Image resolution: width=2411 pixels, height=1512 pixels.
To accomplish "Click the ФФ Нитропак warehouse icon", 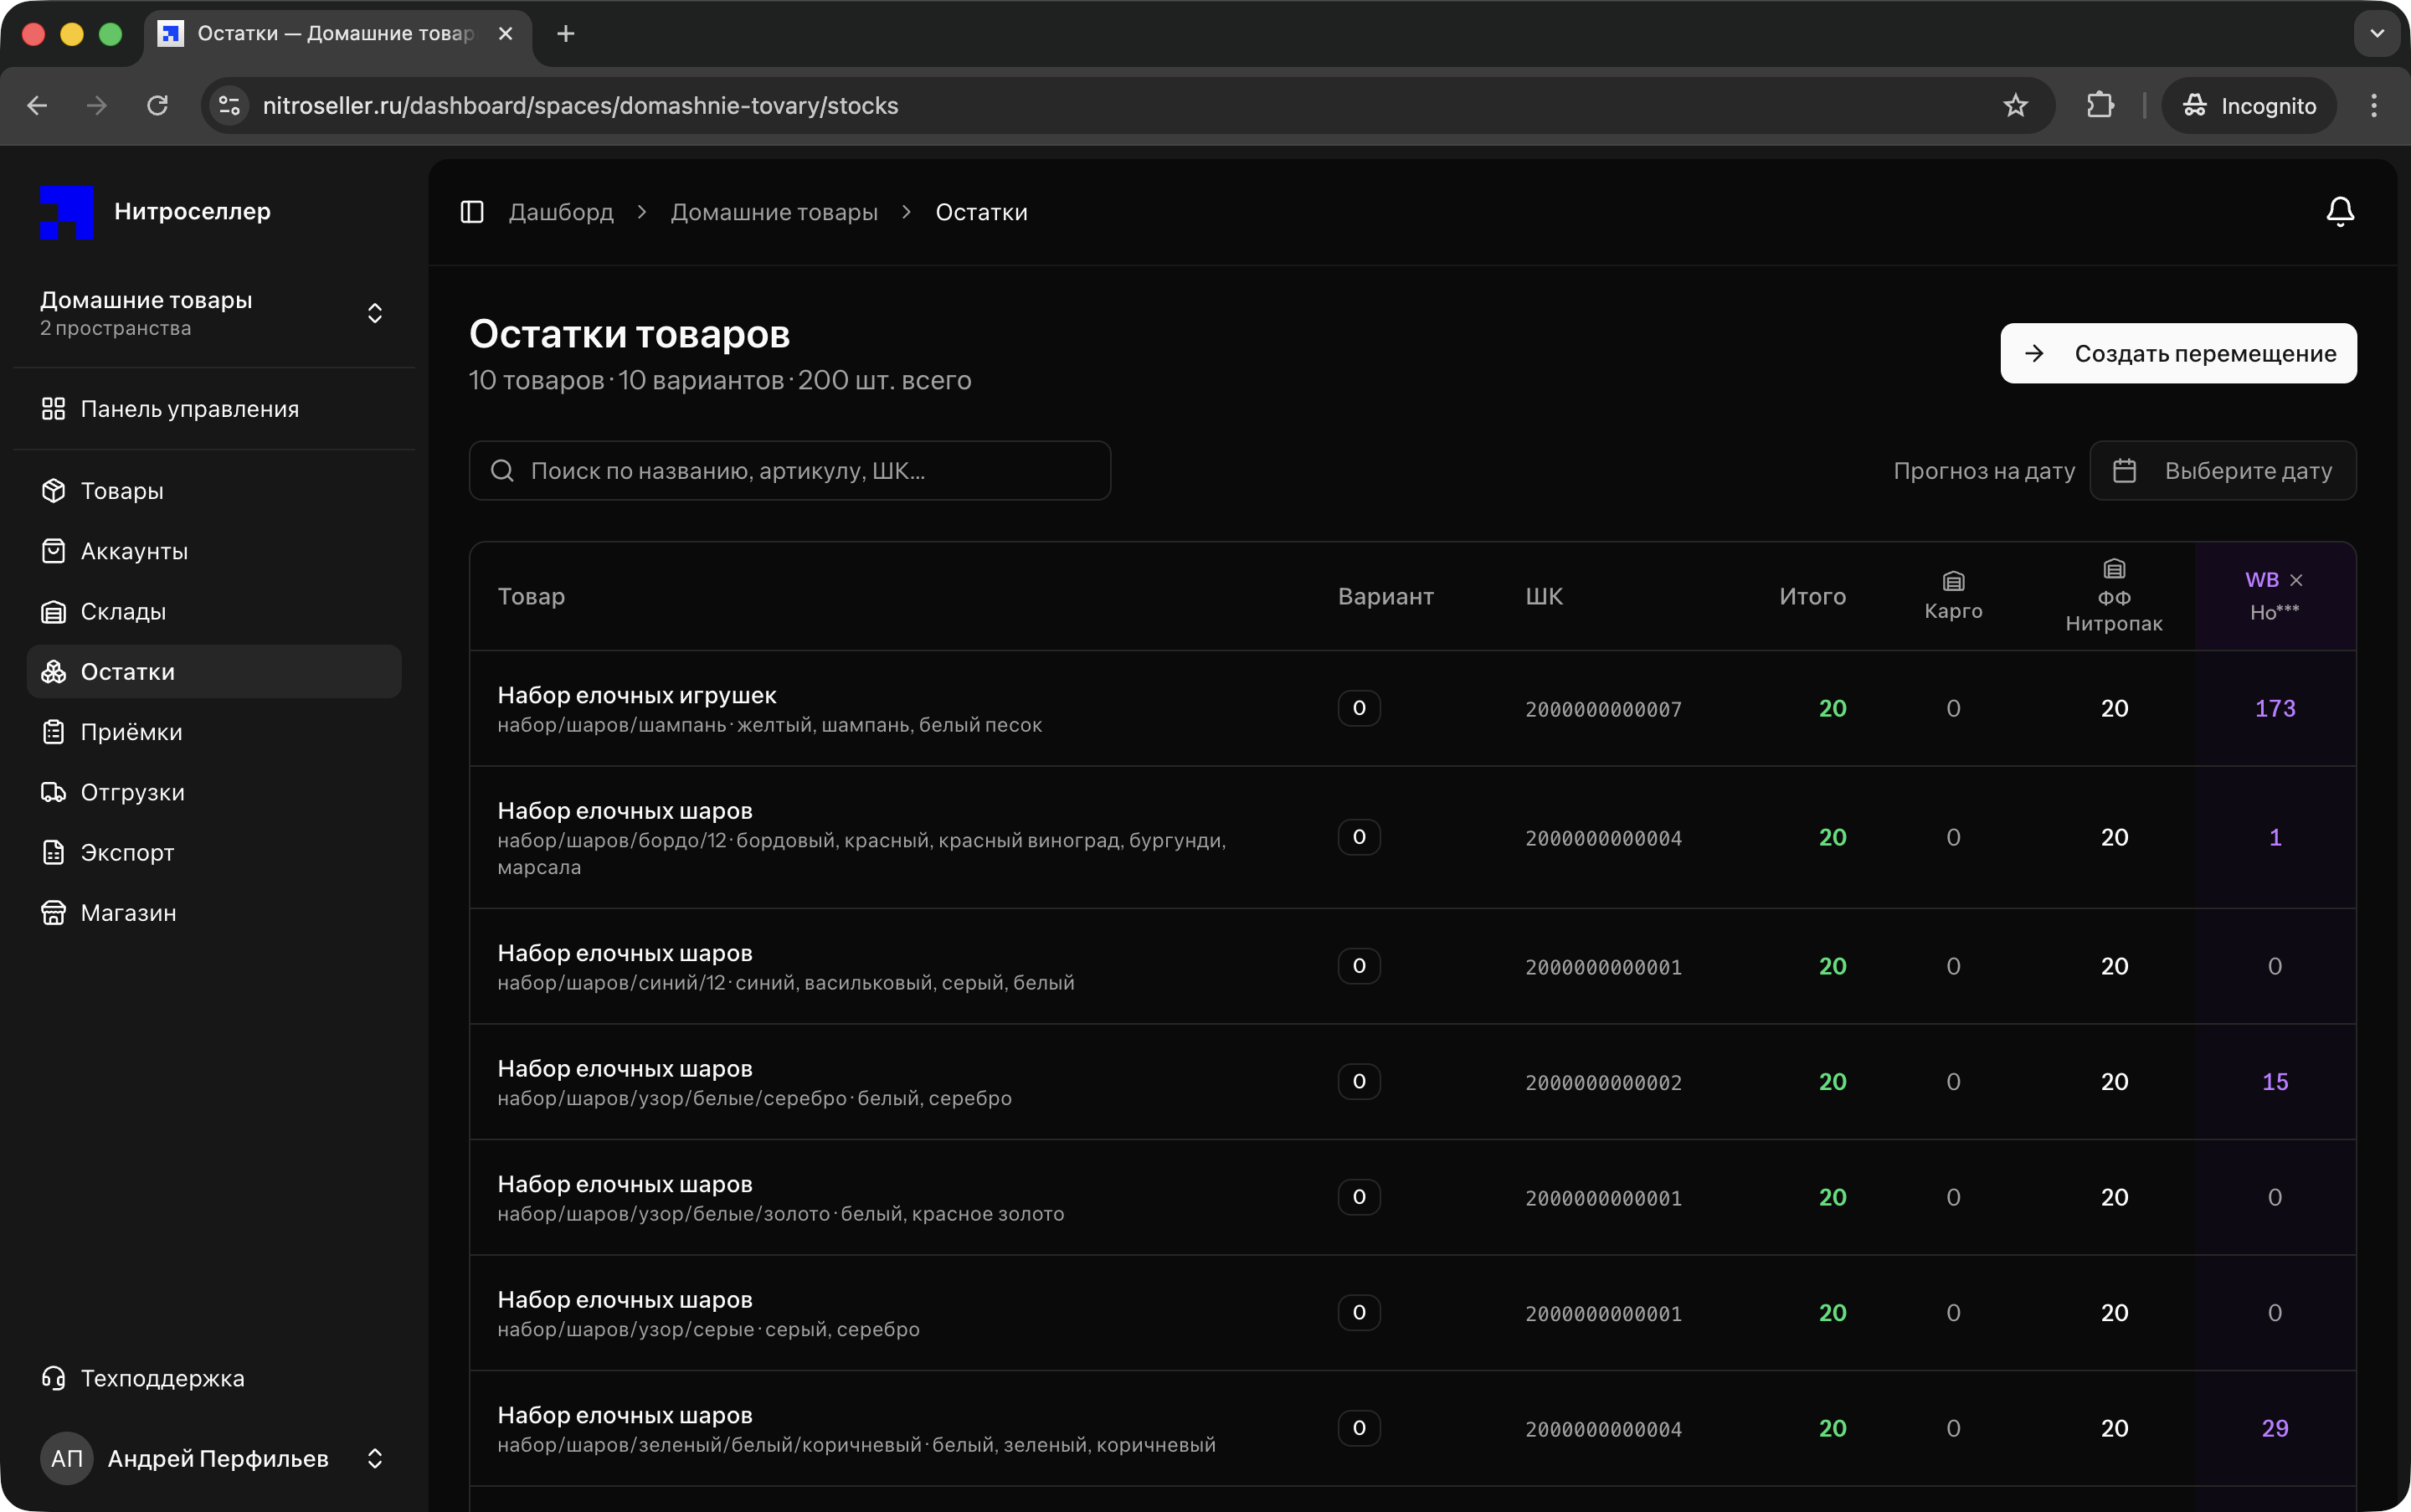I will [2113, 569].
